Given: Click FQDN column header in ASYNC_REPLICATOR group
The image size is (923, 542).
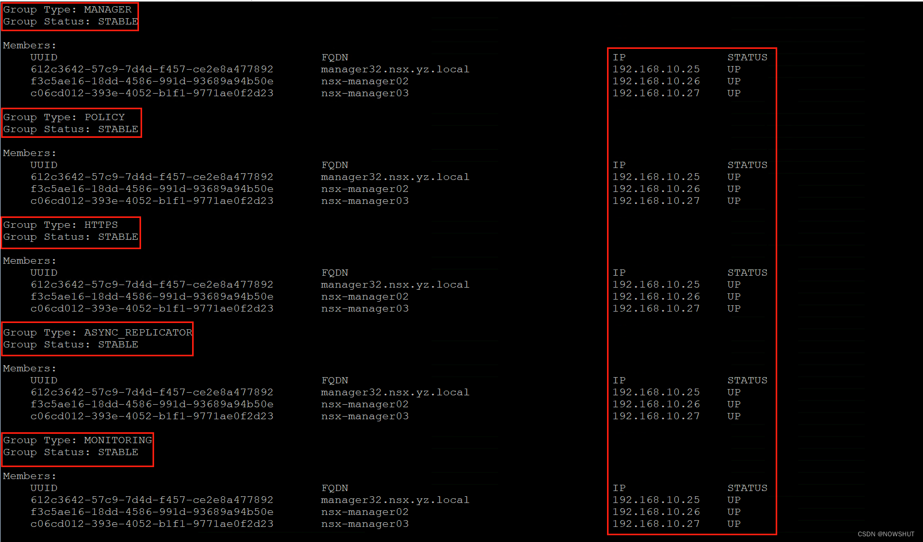Looking at the screenshot, I should pos(335,380).
